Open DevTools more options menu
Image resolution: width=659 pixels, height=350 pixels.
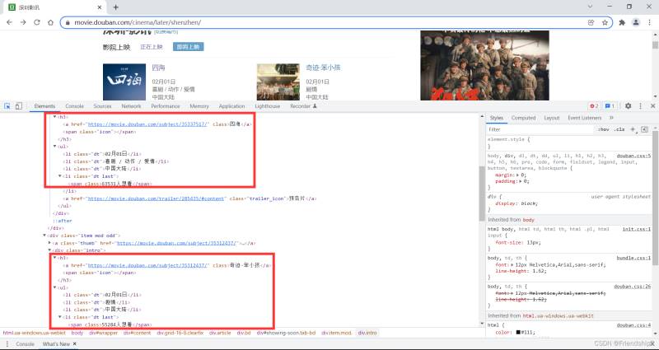641,106
